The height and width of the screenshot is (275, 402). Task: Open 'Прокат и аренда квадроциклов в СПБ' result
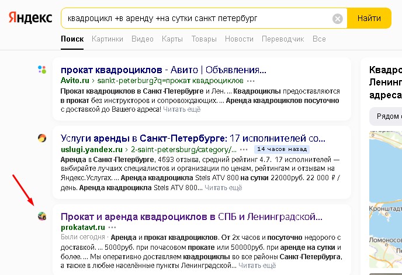click(x=191, y=217)
